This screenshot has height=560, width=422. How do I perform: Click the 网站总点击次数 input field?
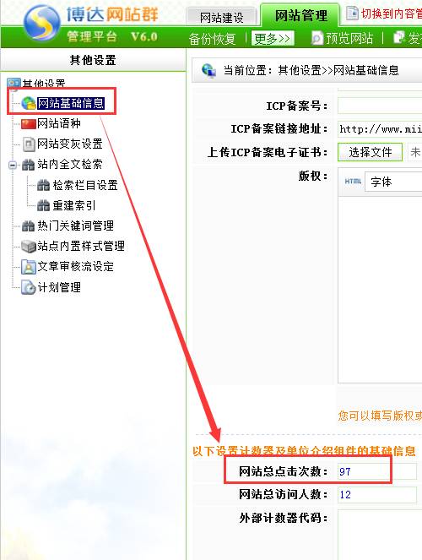point(376,471)
